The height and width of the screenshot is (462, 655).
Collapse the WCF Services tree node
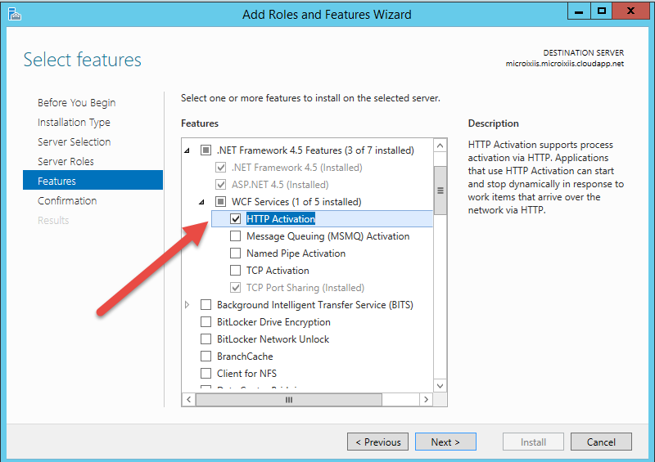point(202,202)
